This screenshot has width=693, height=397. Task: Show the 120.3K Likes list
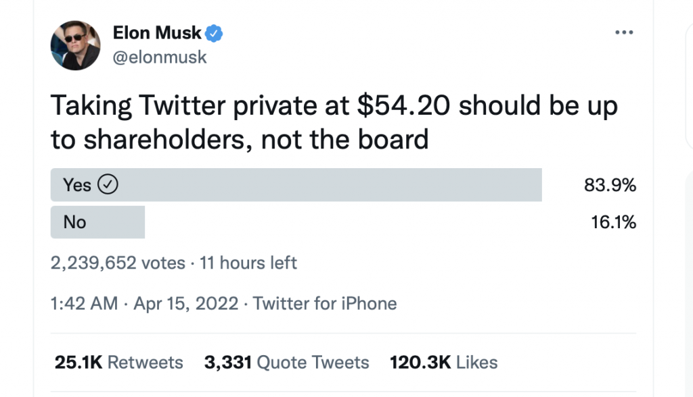[444, 363]
